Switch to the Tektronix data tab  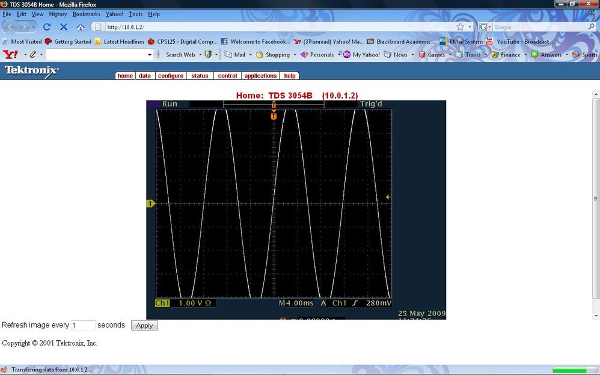coord(145,76)
